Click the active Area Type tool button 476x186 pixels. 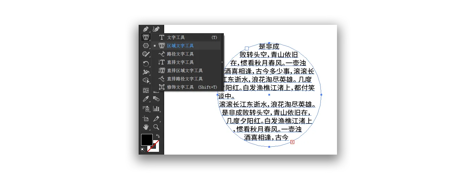point(146,37)
